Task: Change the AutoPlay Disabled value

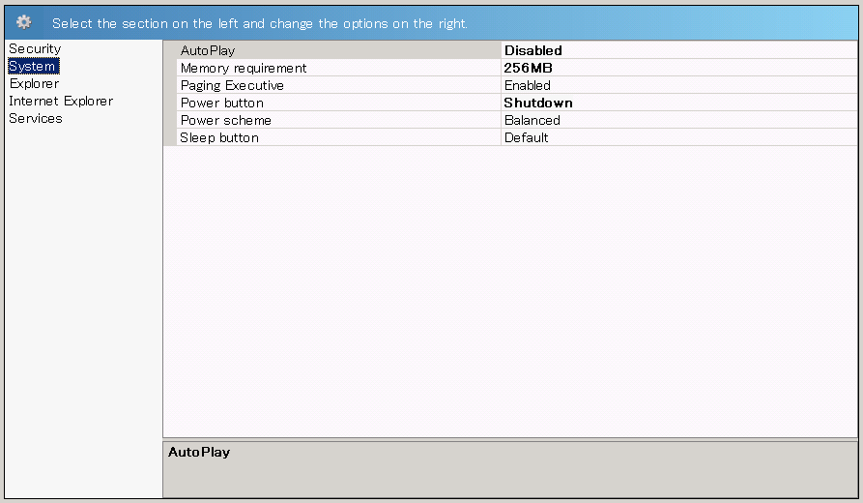Action: (679, 50)
